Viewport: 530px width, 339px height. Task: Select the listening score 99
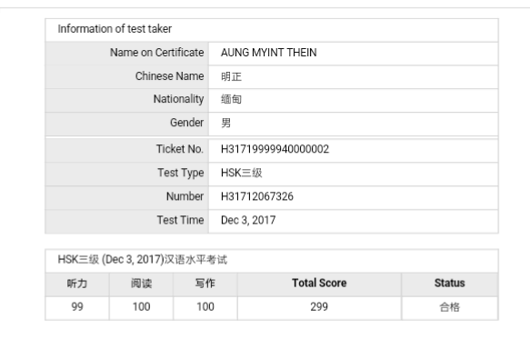tap(77, 307)
